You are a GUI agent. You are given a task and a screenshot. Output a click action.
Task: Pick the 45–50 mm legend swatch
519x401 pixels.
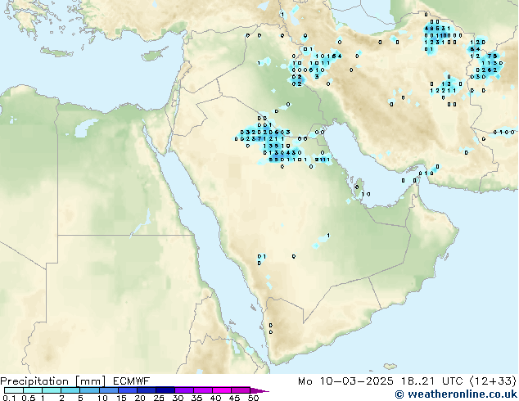(x=241, y=390)
